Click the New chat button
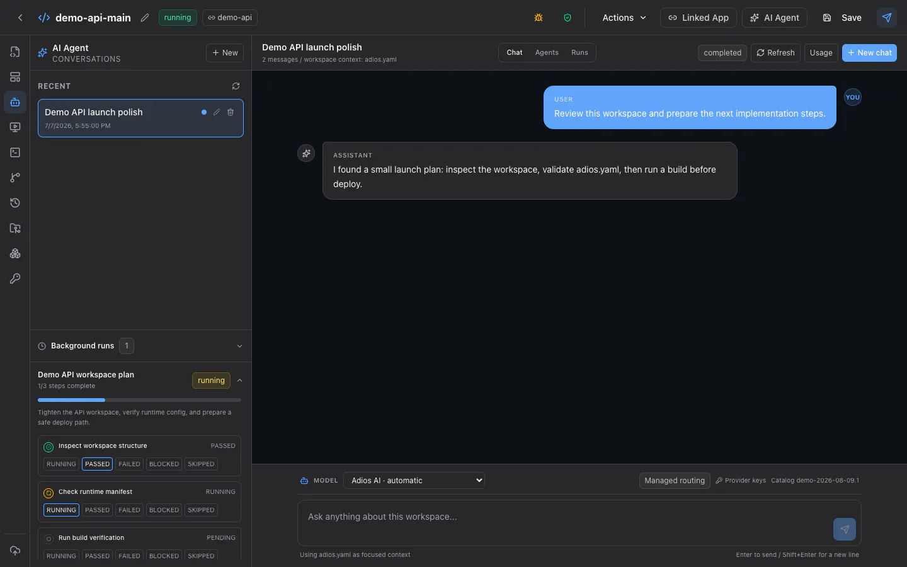907x567 pixels. tap(869, 53)
